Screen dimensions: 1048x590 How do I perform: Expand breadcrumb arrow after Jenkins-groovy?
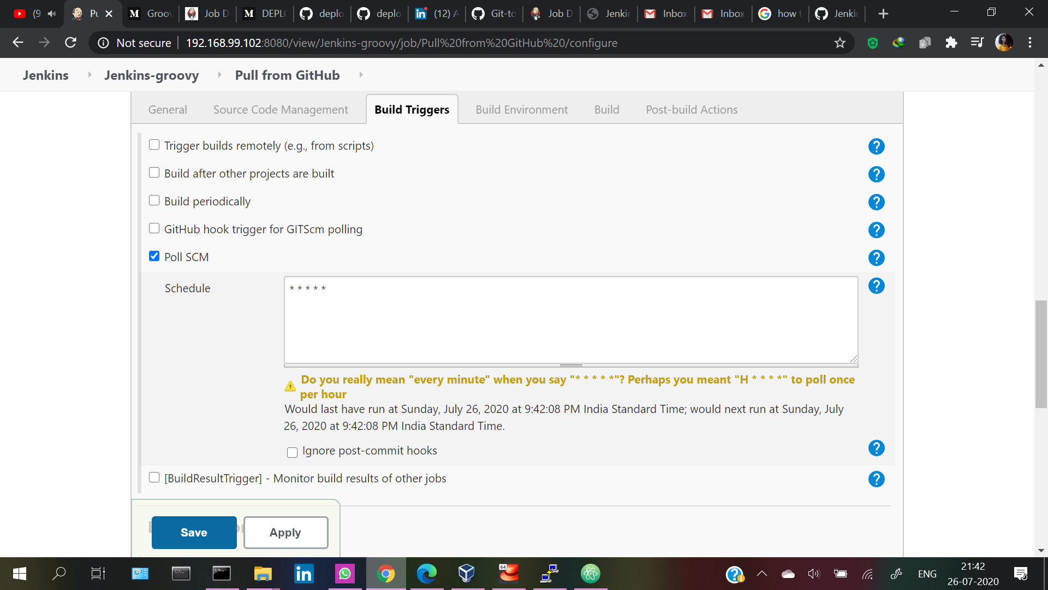[x=219, y=75]
